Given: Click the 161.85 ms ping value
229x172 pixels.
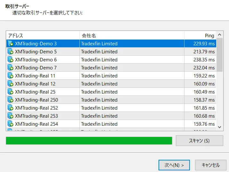Looking at the screenshot, I should pyautogui.click(x=204, y=108).
